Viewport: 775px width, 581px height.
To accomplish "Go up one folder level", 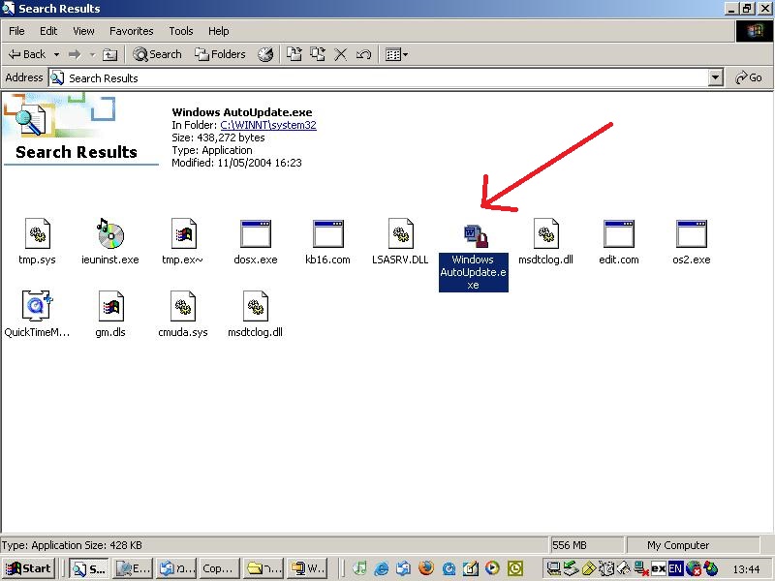I will pos(109,55).
